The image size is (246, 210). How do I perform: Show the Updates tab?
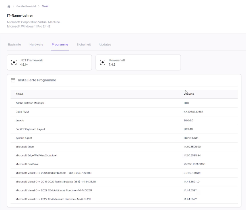tap(105, 45)
